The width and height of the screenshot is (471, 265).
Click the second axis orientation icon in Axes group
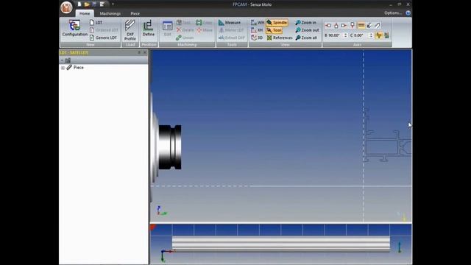tap(336, 26)
